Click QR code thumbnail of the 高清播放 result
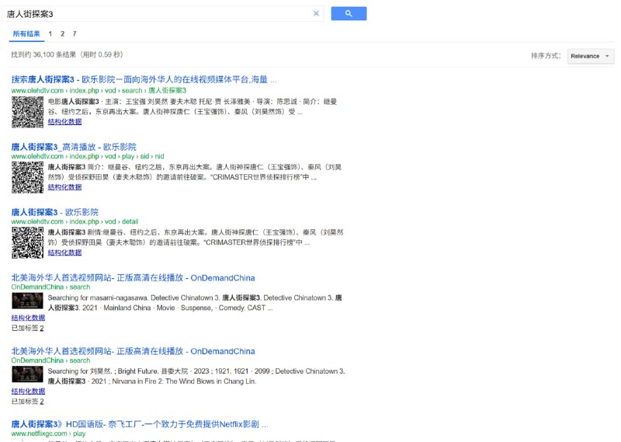This screenshot has width=621, height=442. pos(27,178)
